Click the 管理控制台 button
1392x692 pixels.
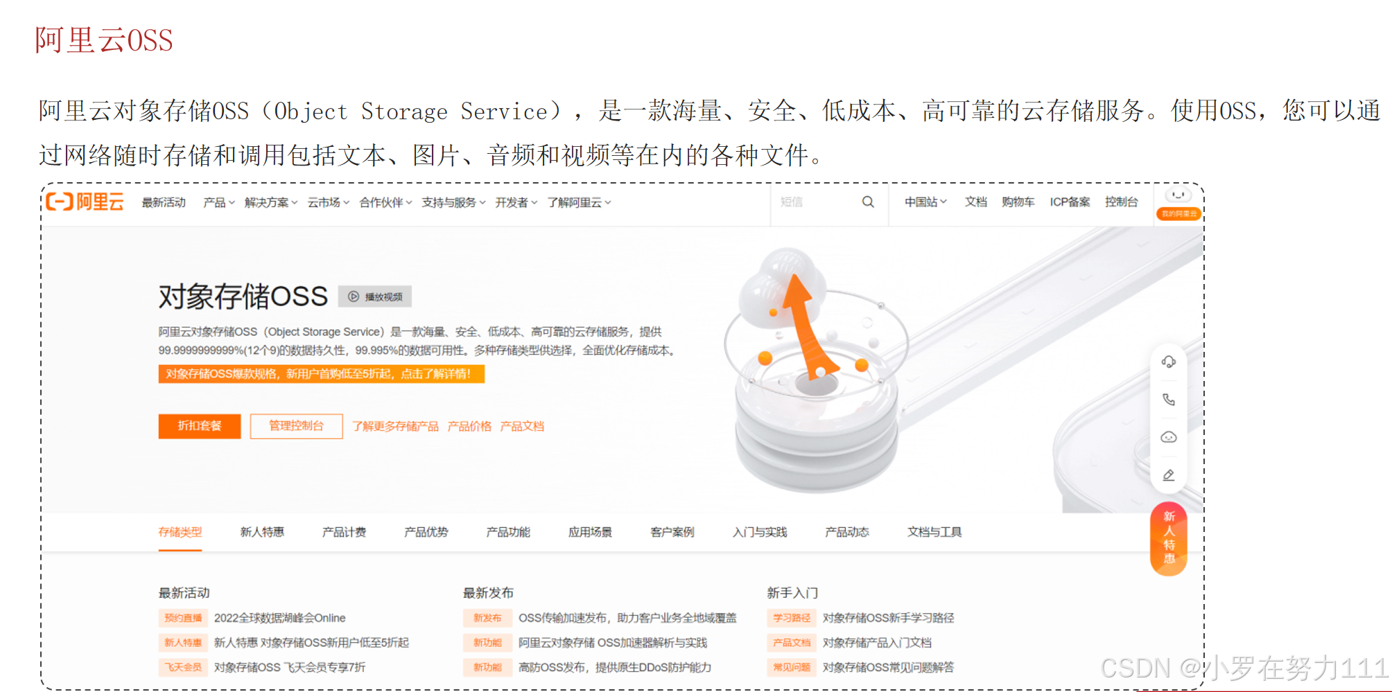(296, 426)
